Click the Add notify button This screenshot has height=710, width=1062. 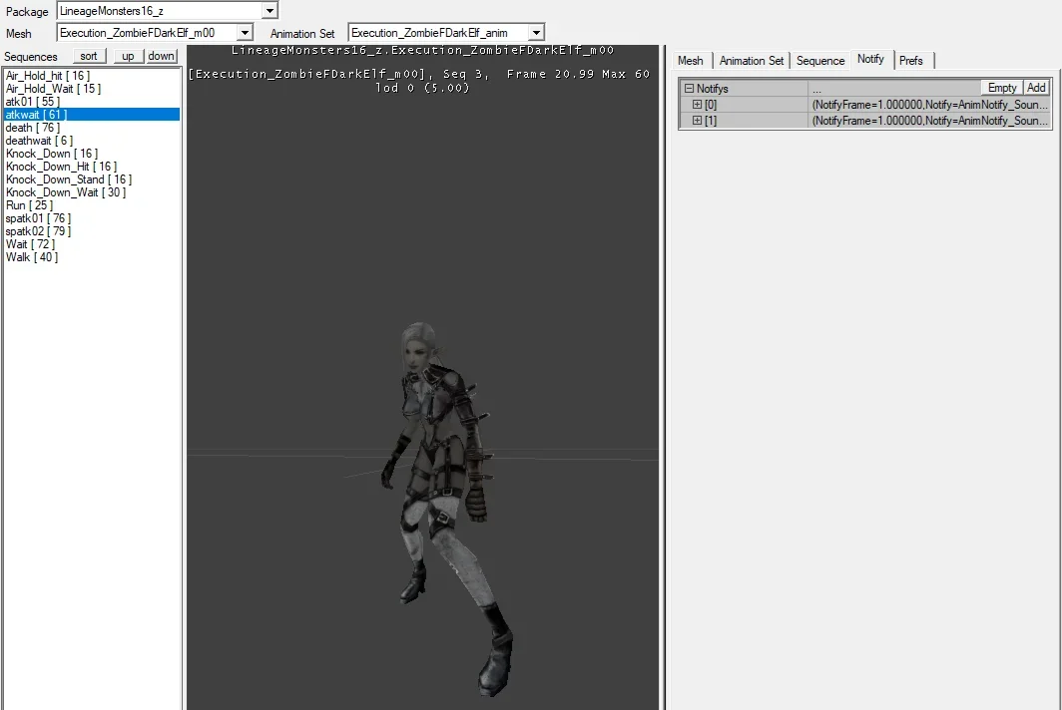[x=1036, y=88]
